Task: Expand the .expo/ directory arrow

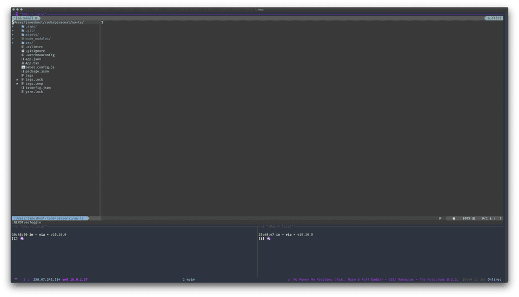Action: click(13, 27)
